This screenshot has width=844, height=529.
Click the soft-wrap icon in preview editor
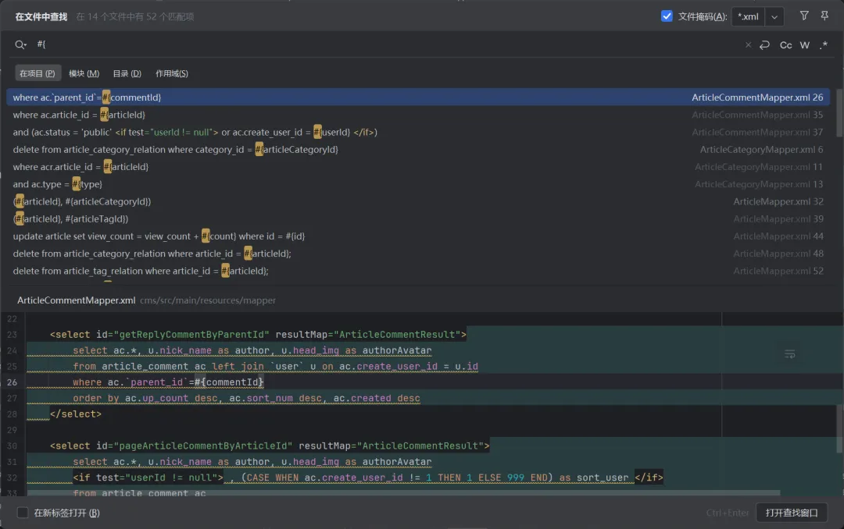789,353
